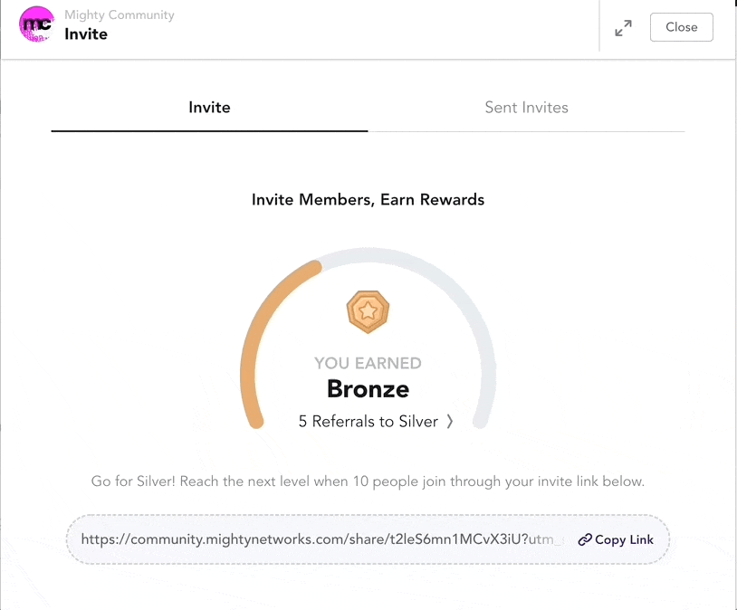
Task: Select the mightynetworks.com share link text
Action: pos(317,539)
